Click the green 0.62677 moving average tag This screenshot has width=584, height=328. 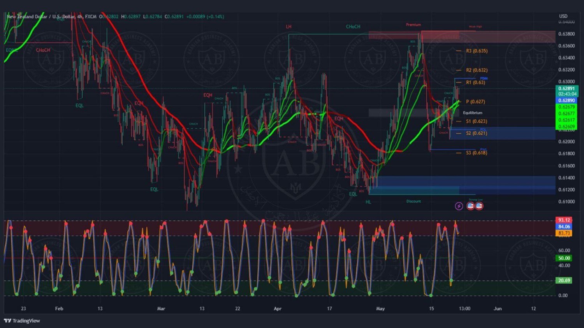(566, 113)
